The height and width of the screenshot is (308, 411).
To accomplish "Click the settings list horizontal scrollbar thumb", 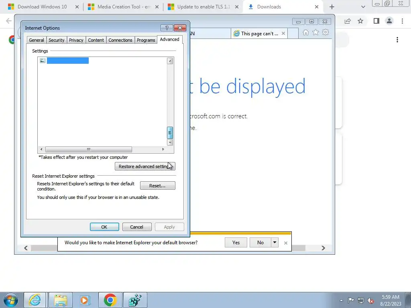I will [x=89, y=149].
